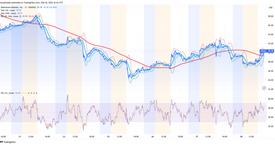
Task: Click the date label 26 on time axis
Action: [152, 137]
